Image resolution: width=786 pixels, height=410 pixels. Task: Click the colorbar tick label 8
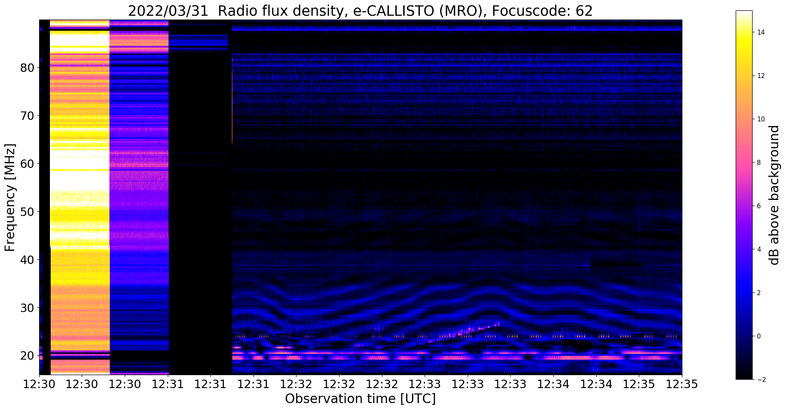click(x=758, y=163)
